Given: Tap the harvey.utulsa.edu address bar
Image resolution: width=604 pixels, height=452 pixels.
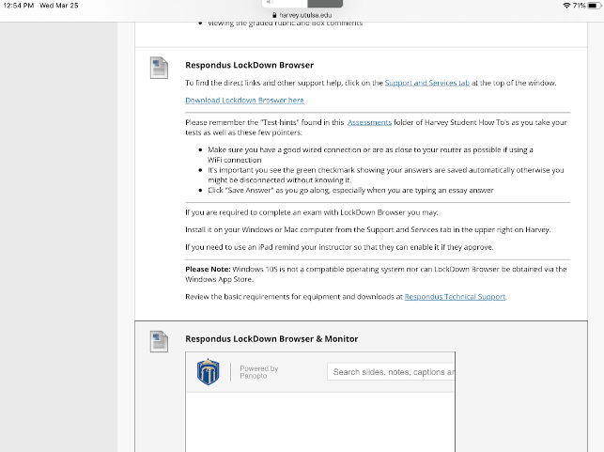Looking at the screenshot, I should 302,15.
